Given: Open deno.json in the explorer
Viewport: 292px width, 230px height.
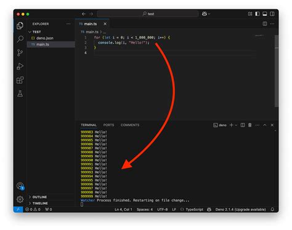Looking at the screenshot, I should tap(51, 38).
